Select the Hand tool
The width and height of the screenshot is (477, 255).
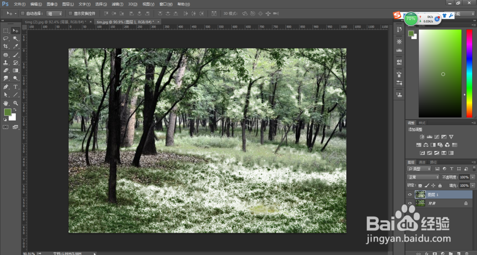pyautogui.click(x=5, y=103)
